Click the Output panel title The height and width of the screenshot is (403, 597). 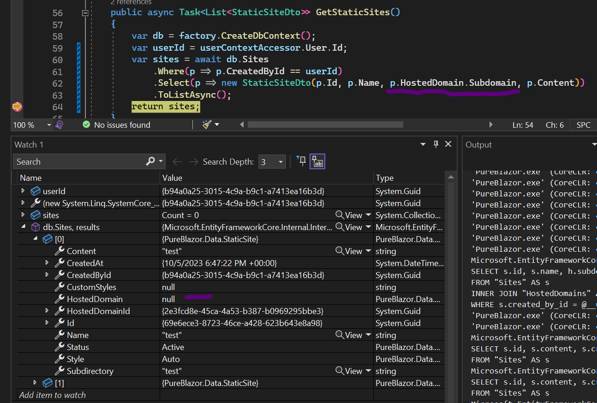click(479, 145)
